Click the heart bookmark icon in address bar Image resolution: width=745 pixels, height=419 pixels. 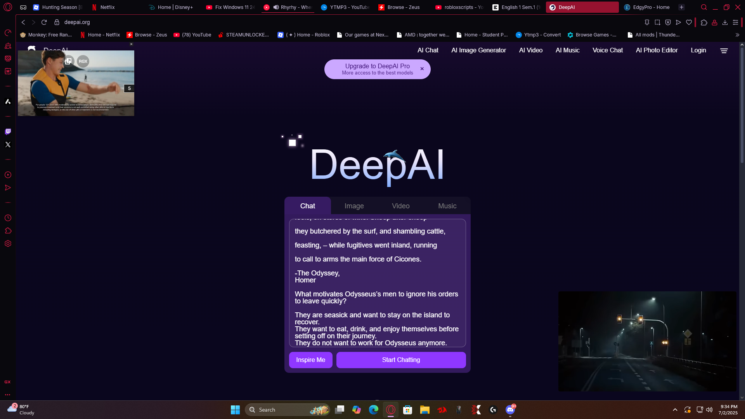click(x=689, y=22)
